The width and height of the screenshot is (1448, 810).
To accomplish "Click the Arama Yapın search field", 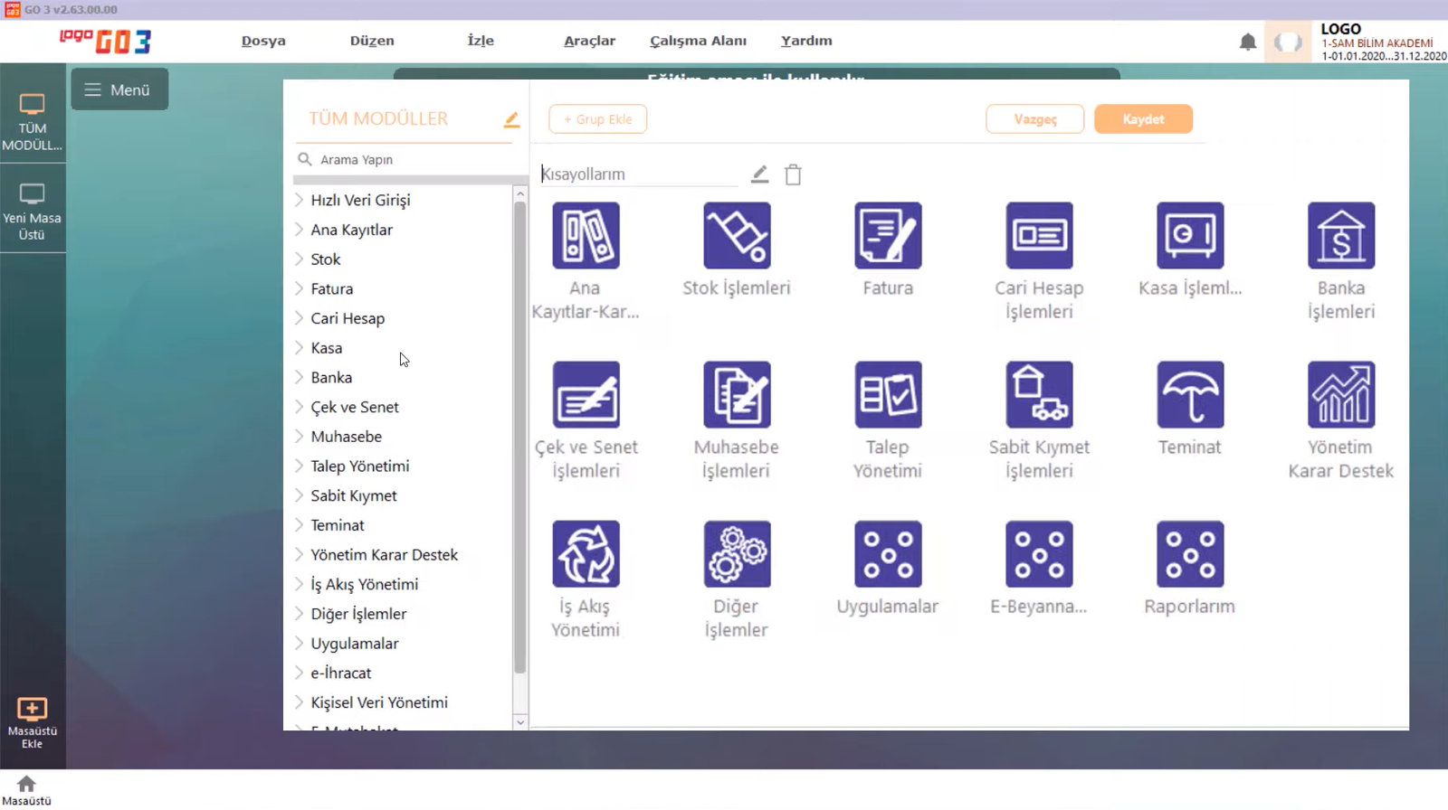I will tap(407, 160).
